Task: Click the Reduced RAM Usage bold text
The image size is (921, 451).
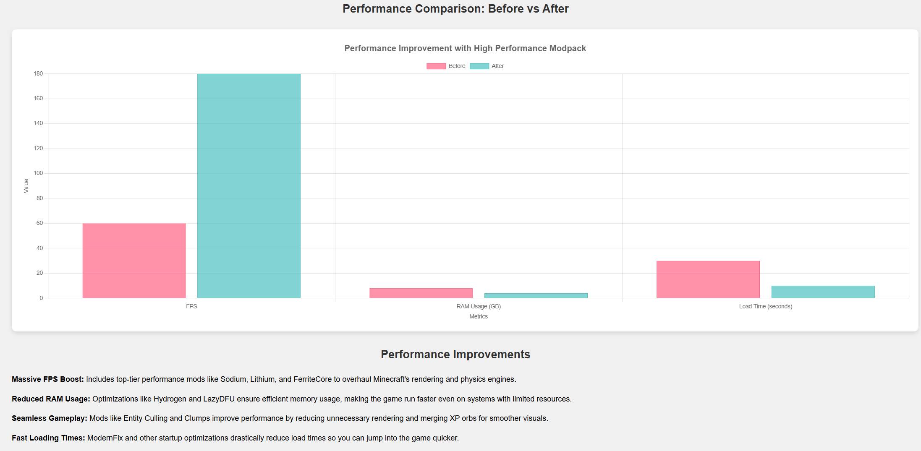Action: click(51, 399)
